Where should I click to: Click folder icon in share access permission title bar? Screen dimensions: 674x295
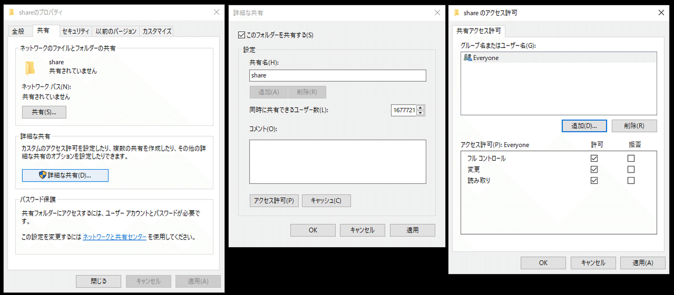coord(457,12)
